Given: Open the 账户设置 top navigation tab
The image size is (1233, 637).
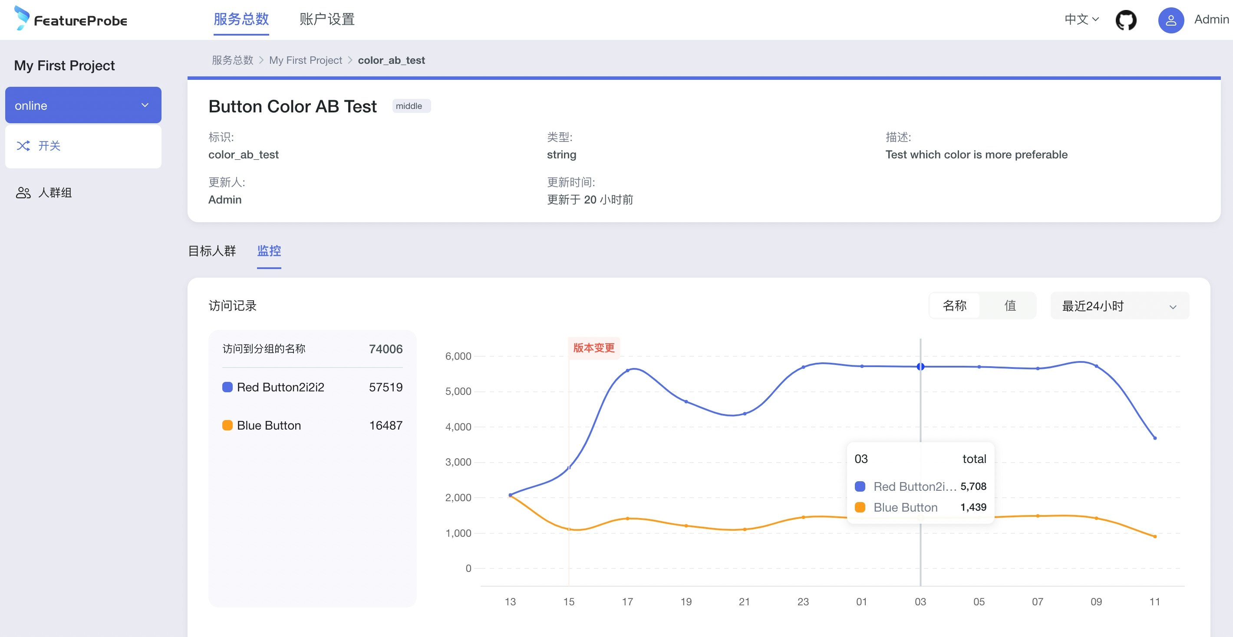Looking at the screenshot, I should [x=327, y=19].
